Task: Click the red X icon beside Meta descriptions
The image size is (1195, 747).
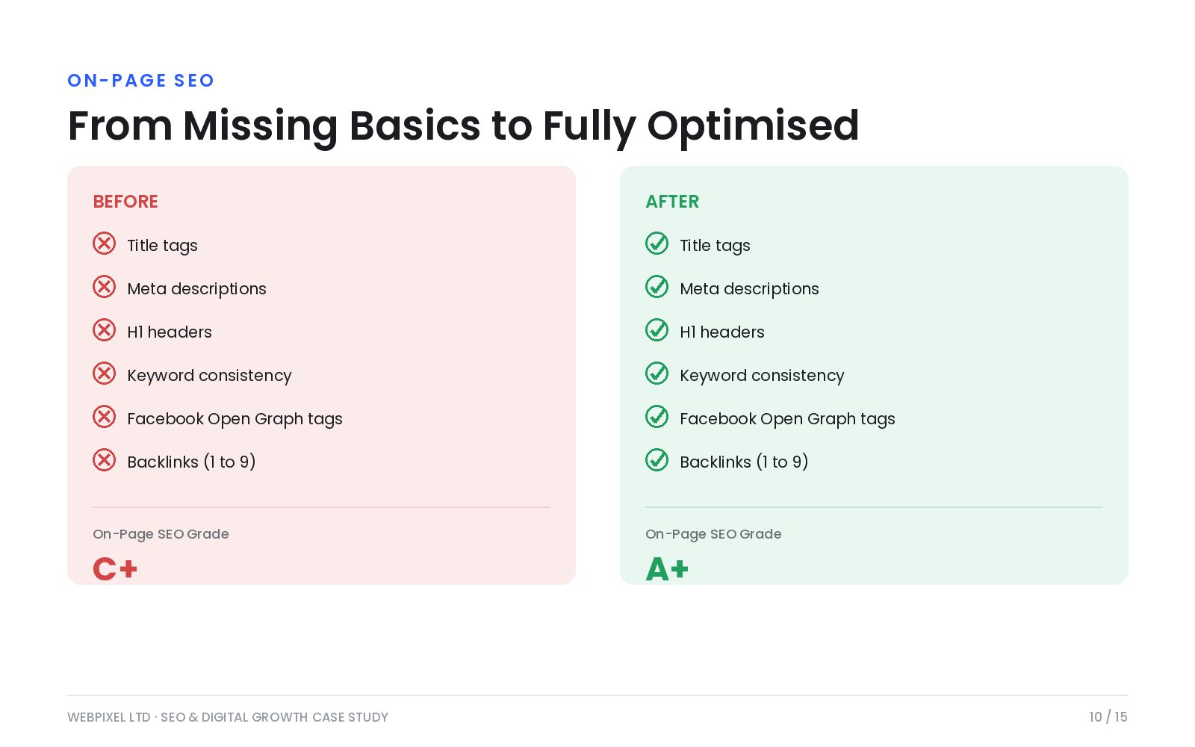Action: coord(104,287)
